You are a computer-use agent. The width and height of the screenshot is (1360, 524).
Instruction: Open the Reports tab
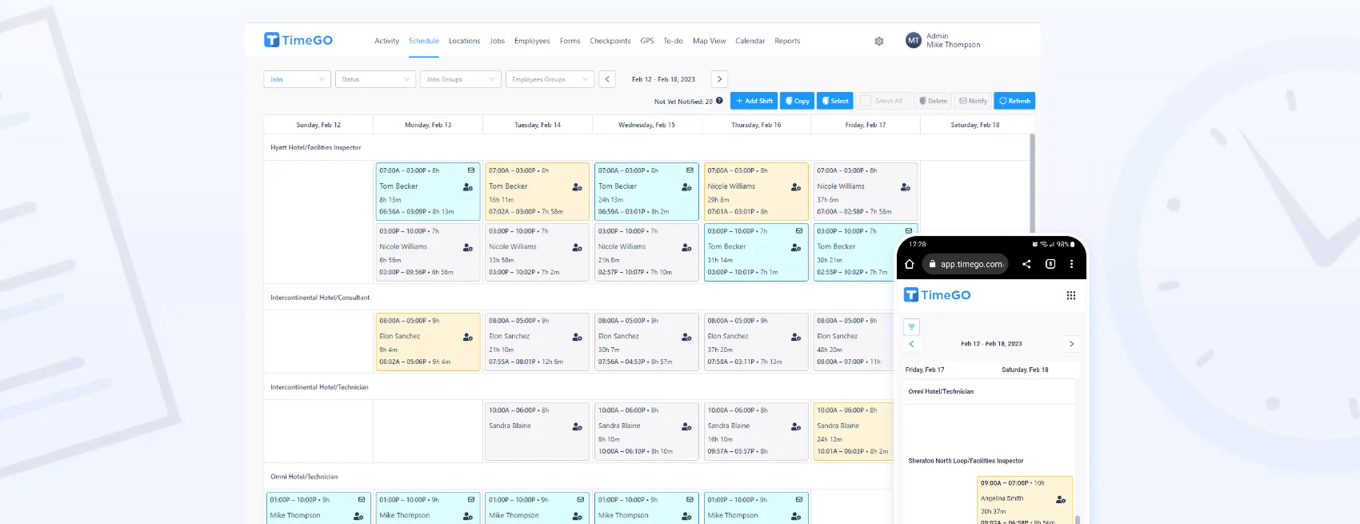click(x=787, y=41)
